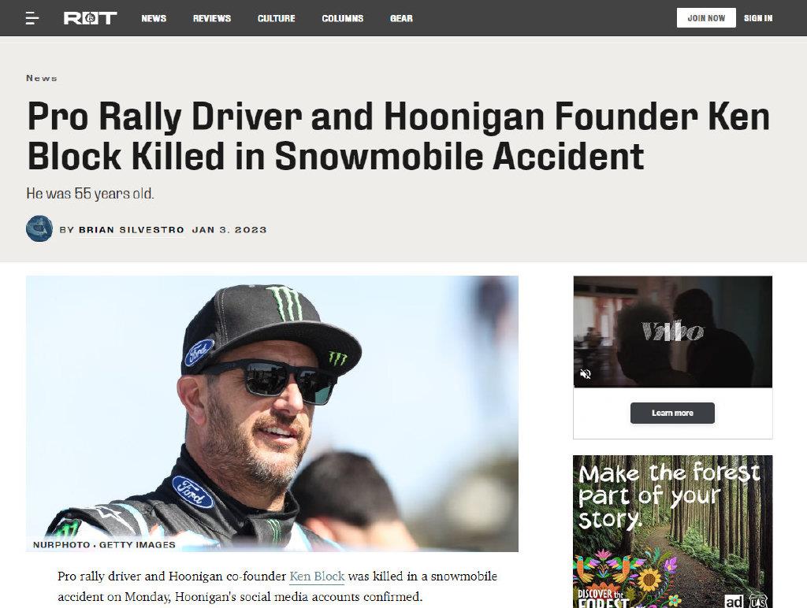Open the hamburger menu icon
Viewport: 807px width, 608px height.
tap(32, 19)
